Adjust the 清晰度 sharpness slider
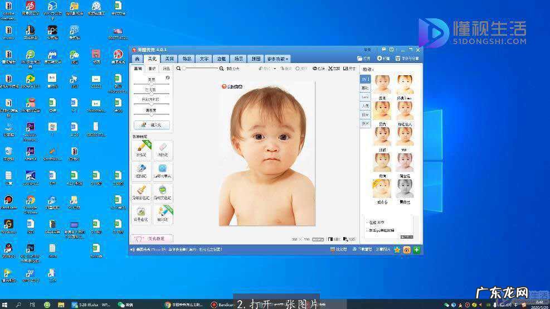This screenshot has height=309, width=550. [152, 114]
